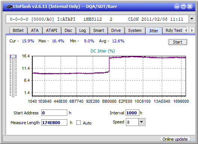Click the Avg value 12.6%
Screen dimensions: 198x144
(118, 41)
